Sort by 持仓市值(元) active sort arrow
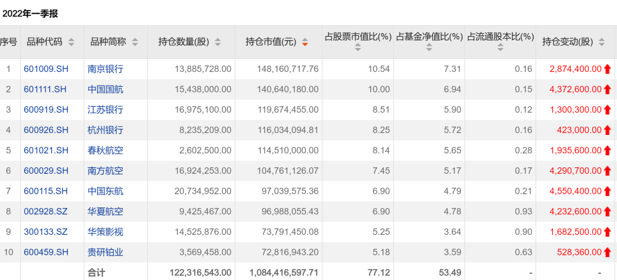This screenshot has height=280, width=617. click(x=305, y=42)
